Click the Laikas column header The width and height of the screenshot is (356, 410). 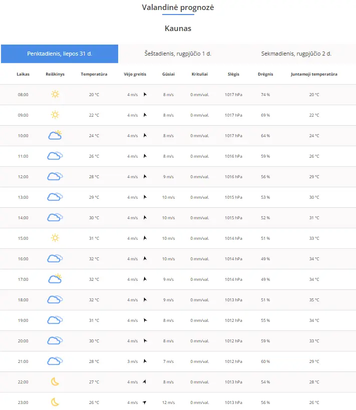(23, 74)
